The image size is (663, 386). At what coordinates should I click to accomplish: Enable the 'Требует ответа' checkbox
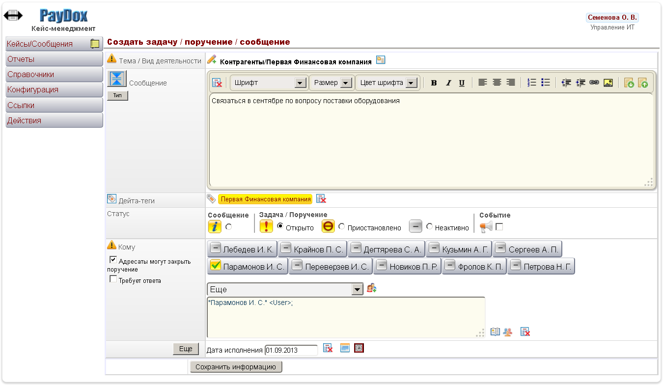113,279
